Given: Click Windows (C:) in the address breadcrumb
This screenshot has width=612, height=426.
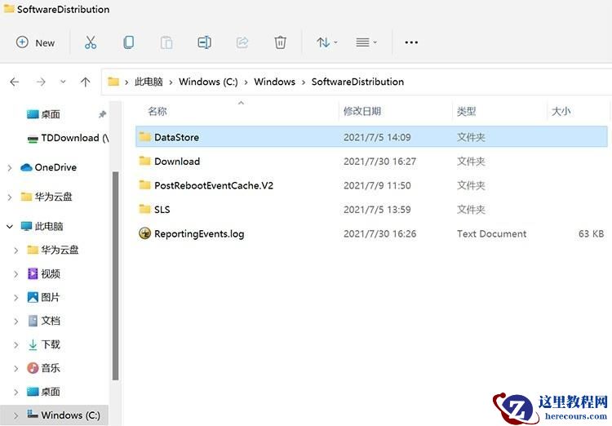Looking at the screenshot, I should pos(208,82).
